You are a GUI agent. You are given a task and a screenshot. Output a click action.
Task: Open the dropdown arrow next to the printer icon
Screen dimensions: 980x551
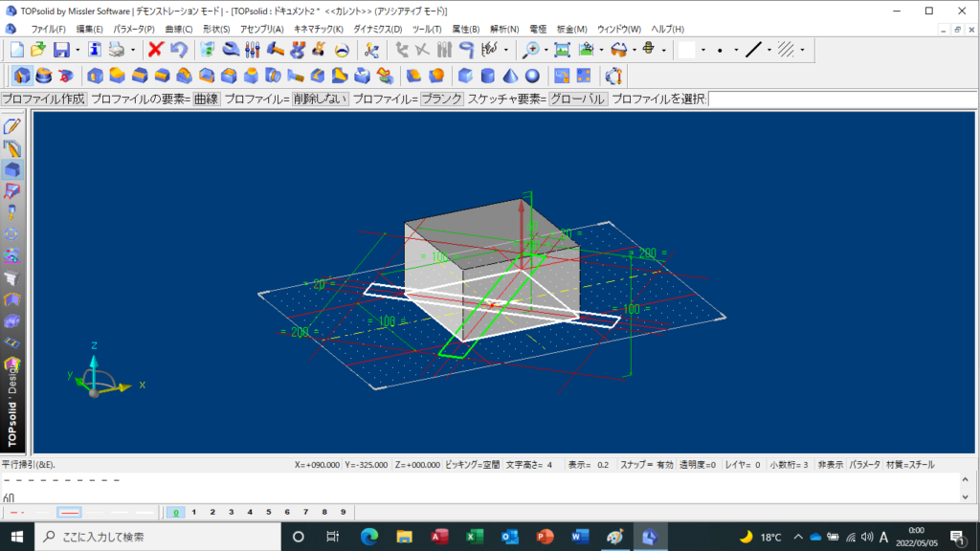pos(132,50)
